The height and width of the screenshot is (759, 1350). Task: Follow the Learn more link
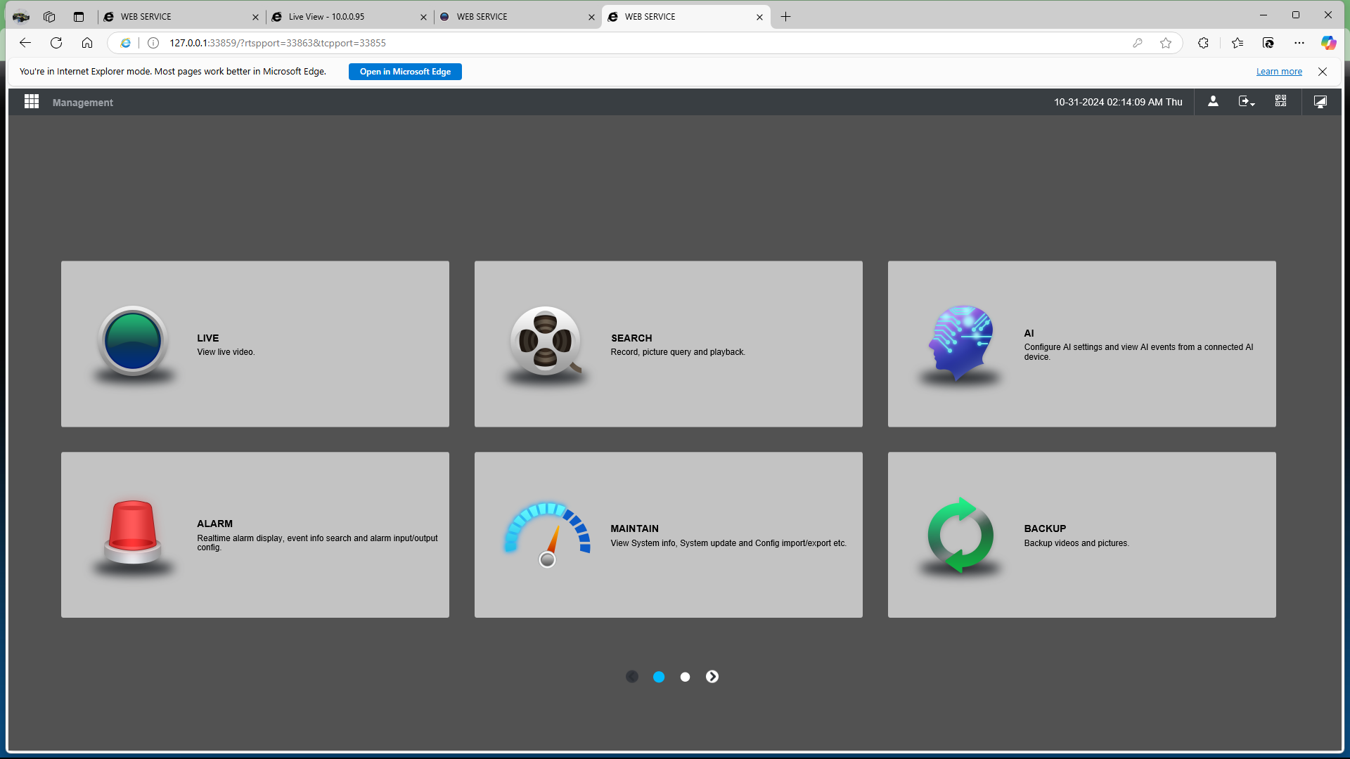click(1279, 72)
